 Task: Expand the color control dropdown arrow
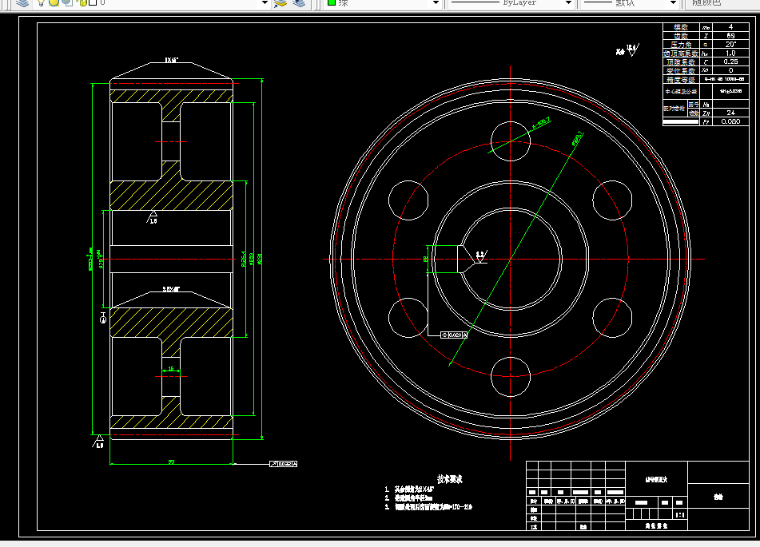tap(436, 3)
